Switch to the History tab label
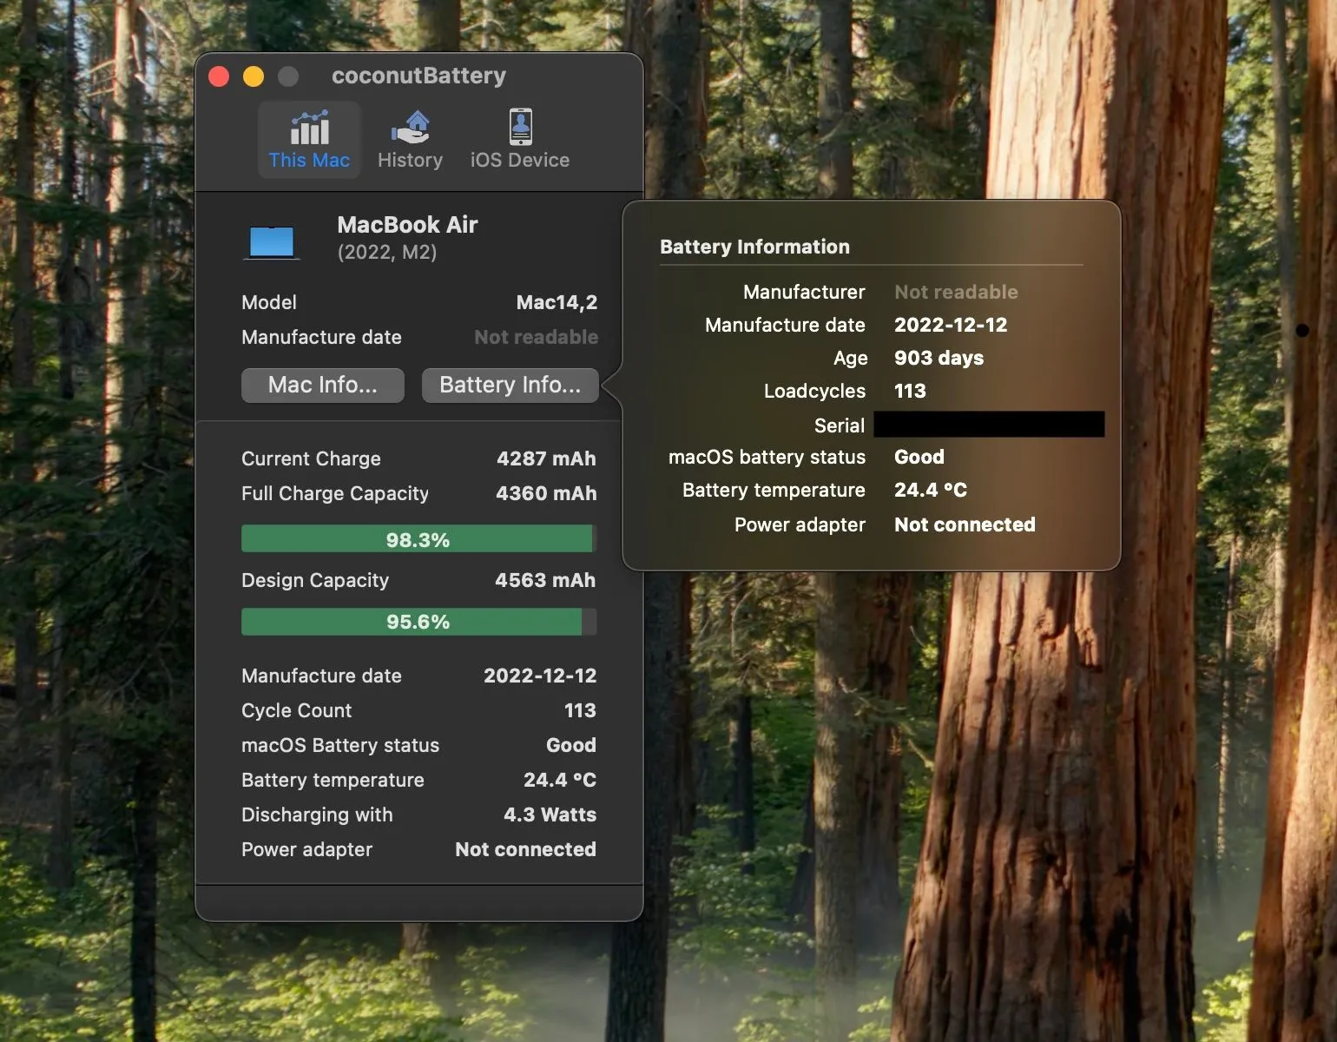 coord(410,161)
